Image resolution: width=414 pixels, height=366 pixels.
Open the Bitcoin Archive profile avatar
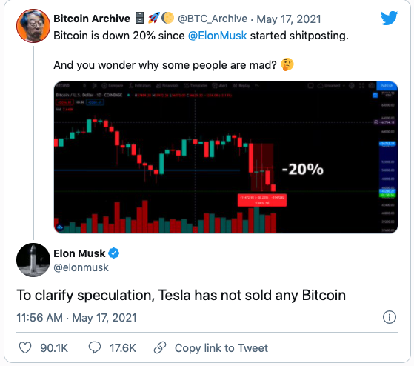33,26
